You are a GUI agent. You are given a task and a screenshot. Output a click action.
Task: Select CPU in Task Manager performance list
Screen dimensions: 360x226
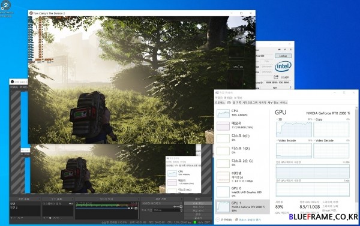tap(242, 113)
